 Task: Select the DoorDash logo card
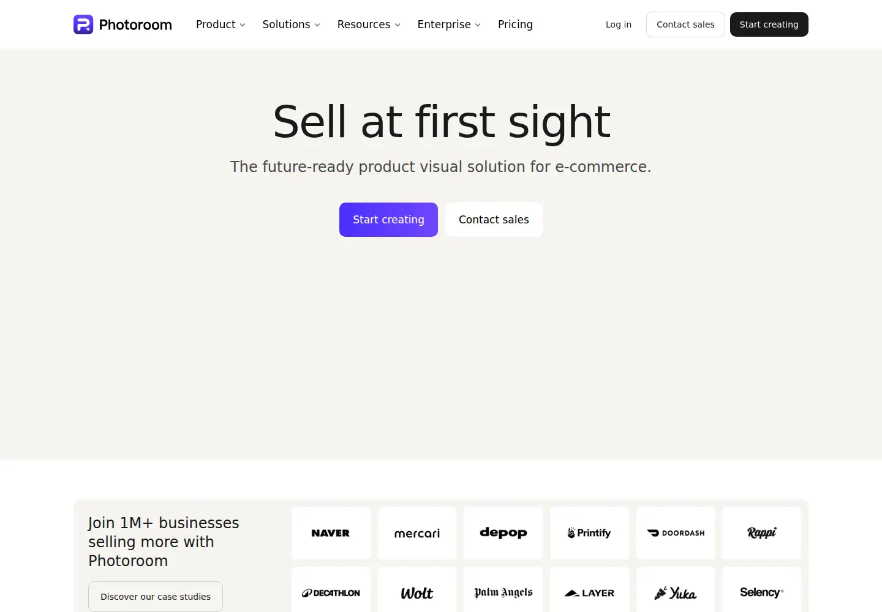(x=676, y=533)
